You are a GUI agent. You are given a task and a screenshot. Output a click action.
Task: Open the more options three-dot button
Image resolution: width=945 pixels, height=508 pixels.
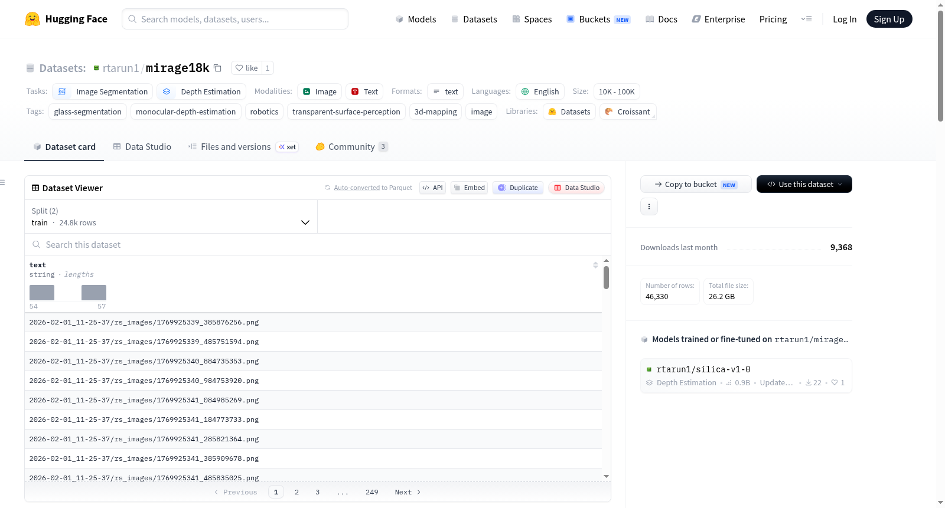649,207
